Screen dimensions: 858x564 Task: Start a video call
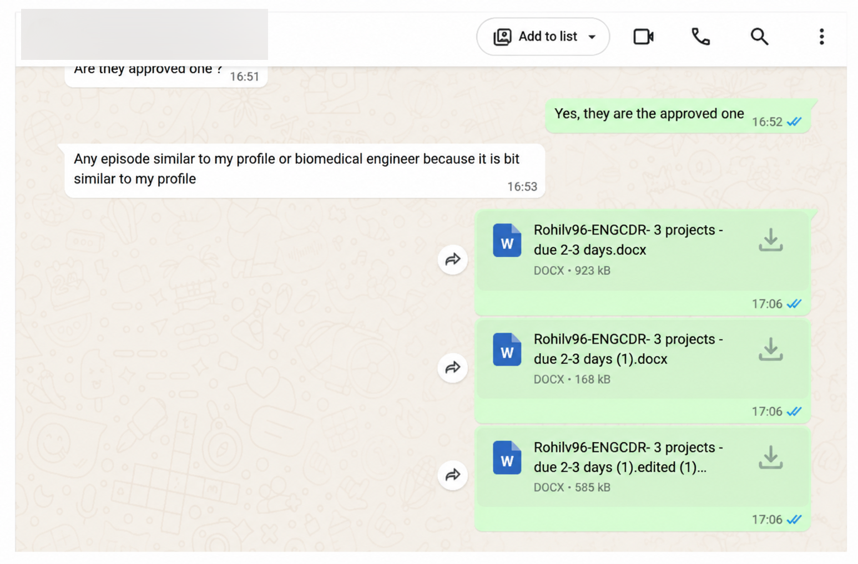(644, 37)
